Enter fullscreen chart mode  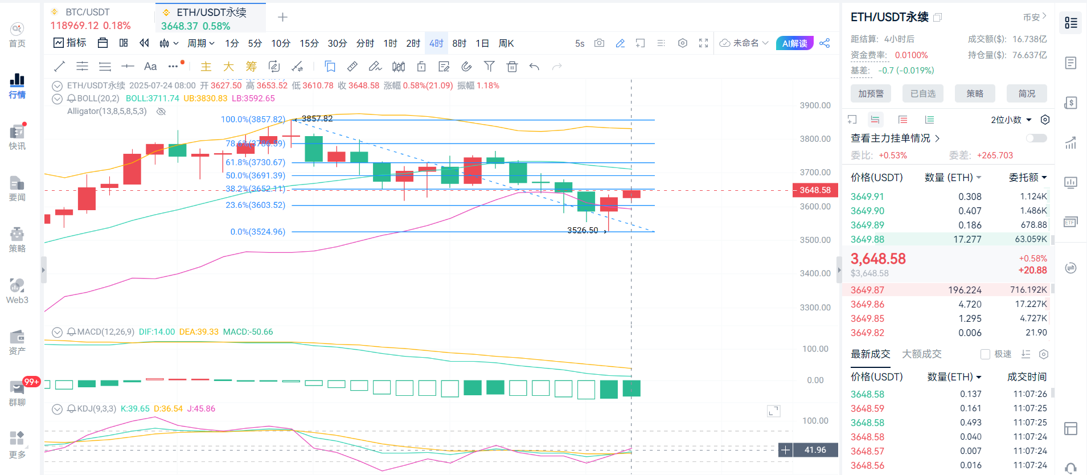tap(703, 43)
